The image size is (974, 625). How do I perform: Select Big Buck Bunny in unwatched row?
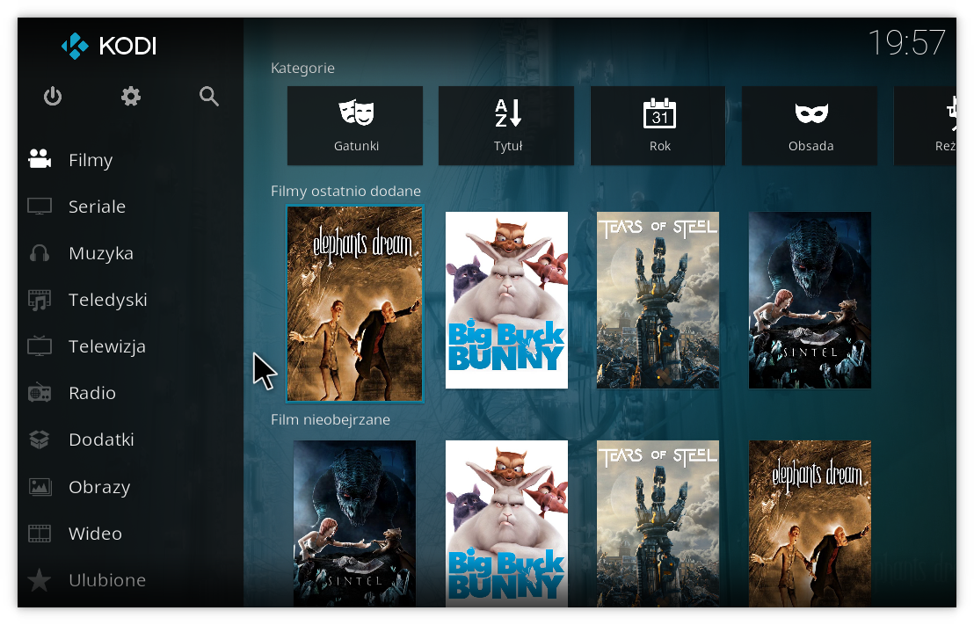tap(506, 523)
